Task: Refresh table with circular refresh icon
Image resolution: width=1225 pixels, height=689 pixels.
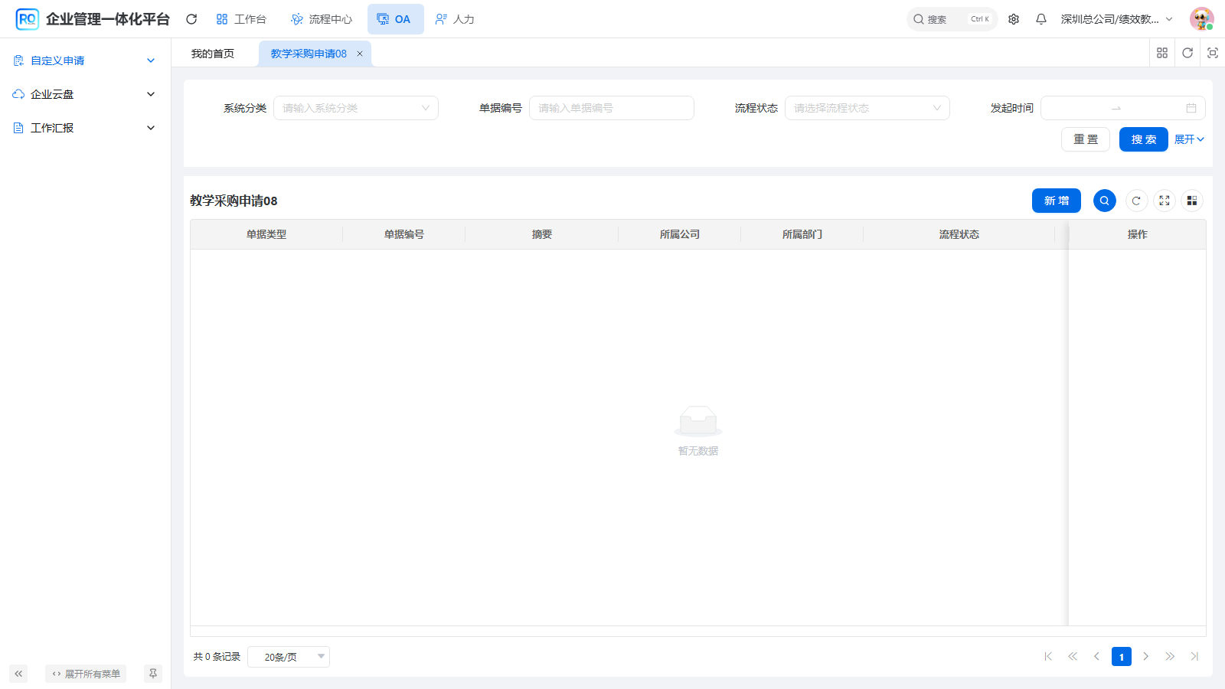Action: pos(1136,201)
